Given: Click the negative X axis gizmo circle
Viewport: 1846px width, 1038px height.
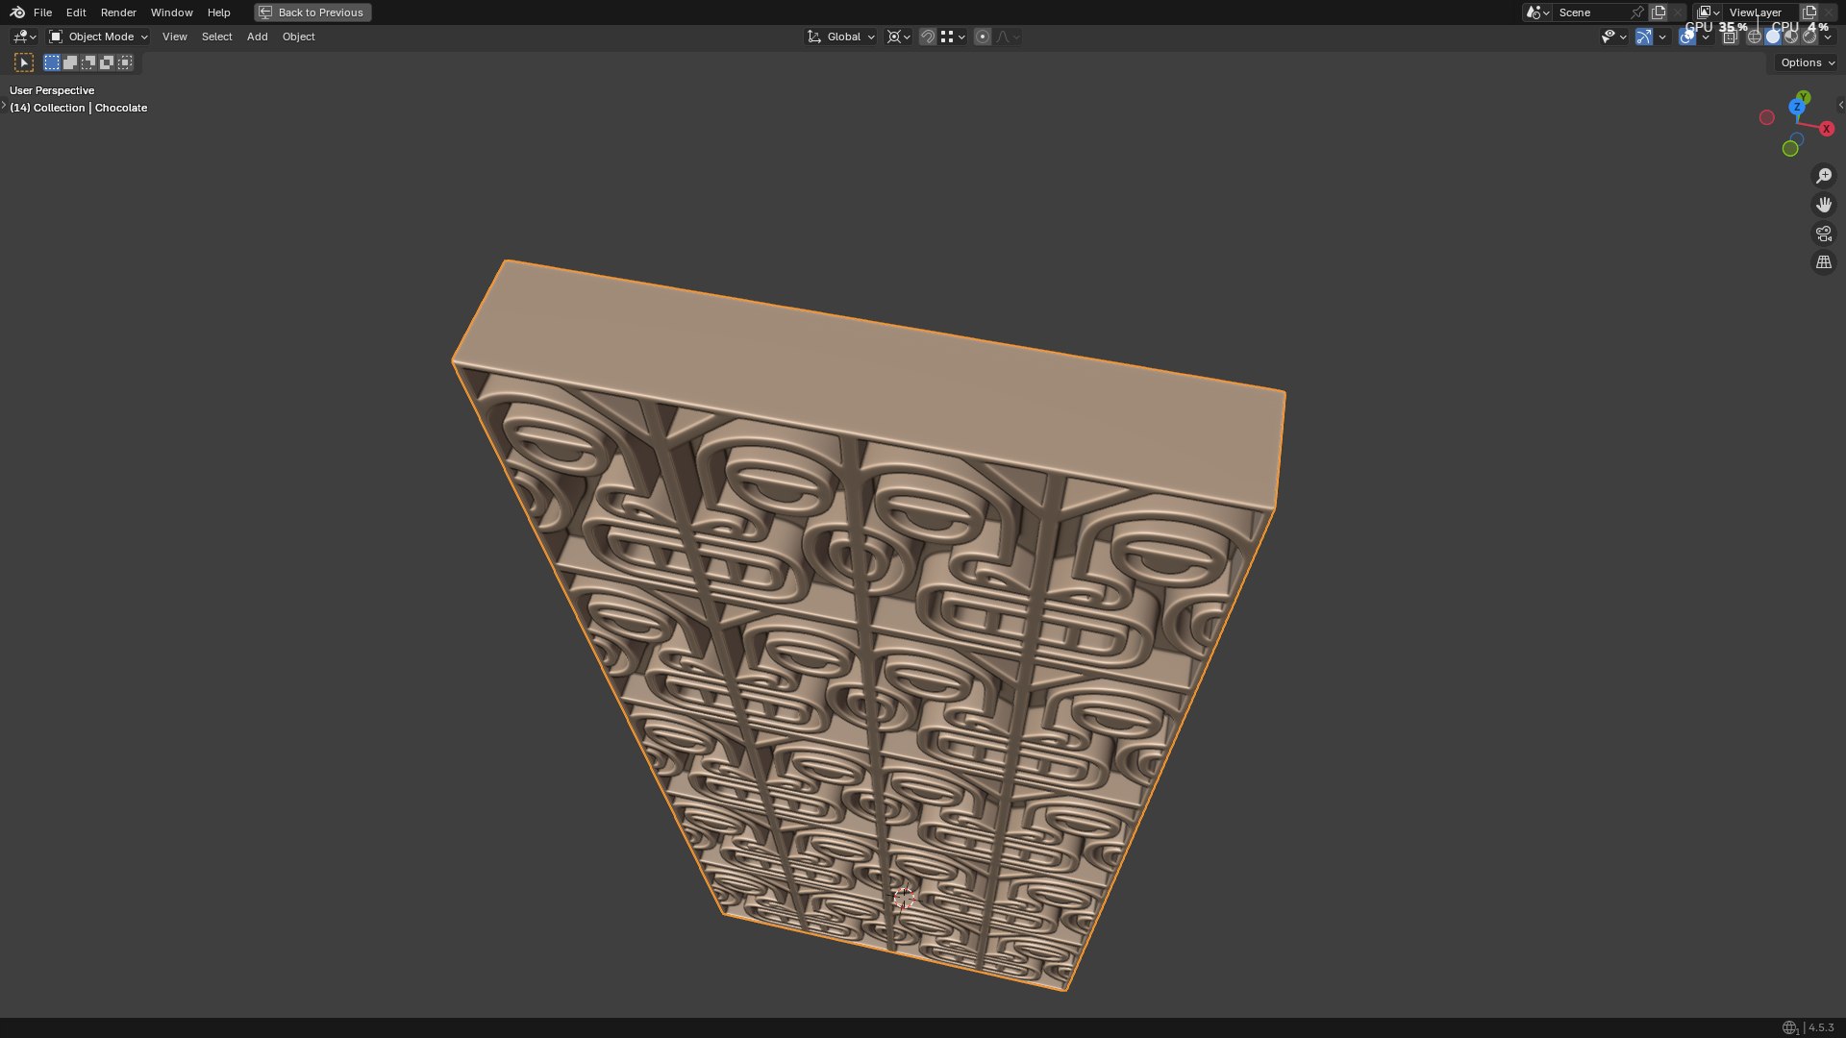Looking at the screenshot, I should click(x=1767, y=117).
